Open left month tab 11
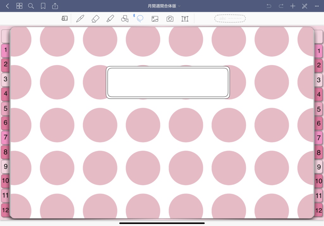This screenshot has width=324, height=226. pos(5,195)
